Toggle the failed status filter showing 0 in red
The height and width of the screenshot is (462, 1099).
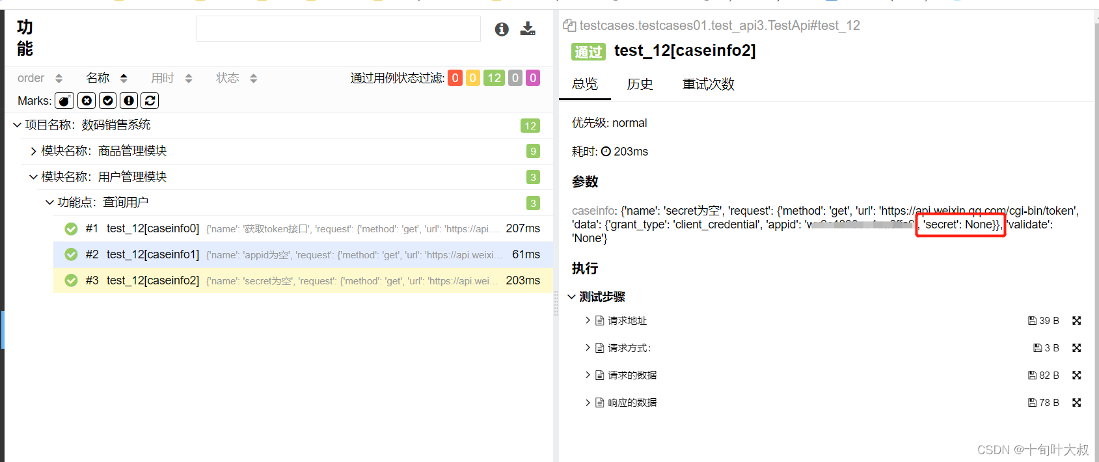pyautogui.click(x=455, y=78)
